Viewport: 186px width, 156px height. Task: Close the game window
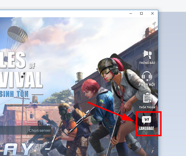(x=152, y=14)
